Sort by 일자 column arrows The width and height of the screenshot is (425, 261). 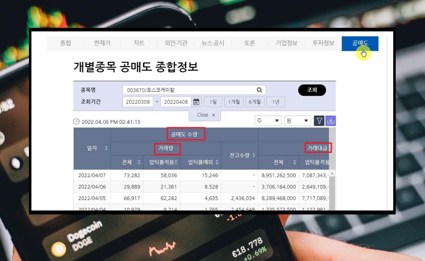click(106, 148)
